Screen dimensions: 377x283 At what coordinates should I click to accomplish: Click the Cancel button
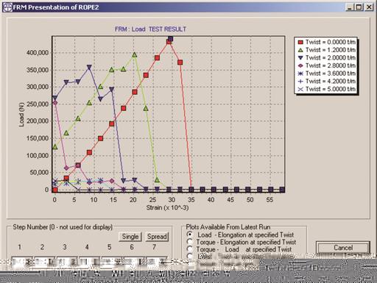click(343, 248)
